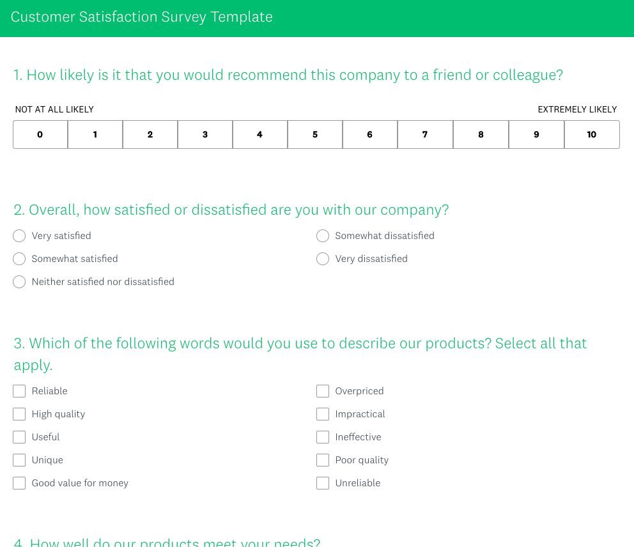Check the Reliable checkbox
634x547 pixels.
tap(19, 391)
